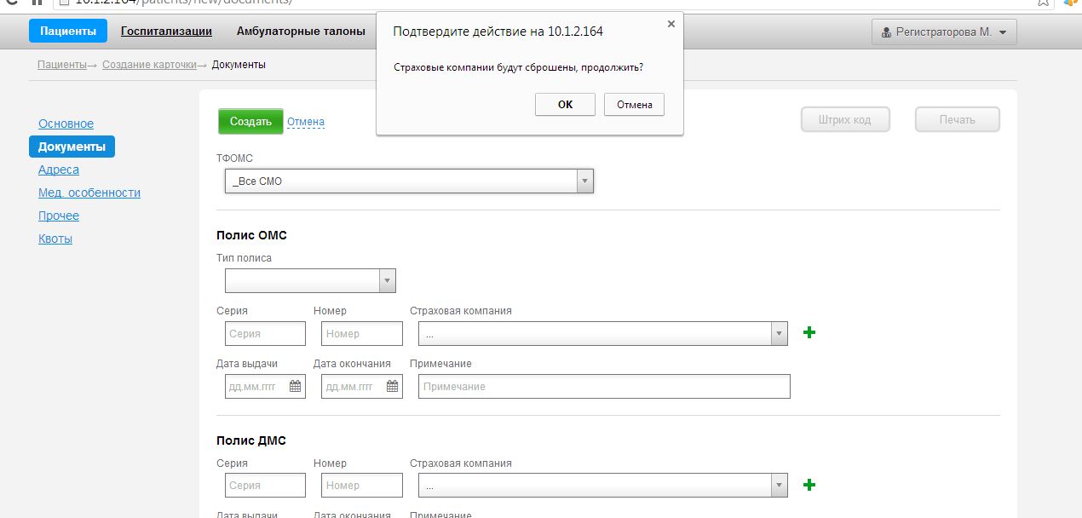Screen dimensions: 1082x518
Task: Open the ОМС Страховая компания dropdown
Action: pyautogui.click(x=603, y=334)
